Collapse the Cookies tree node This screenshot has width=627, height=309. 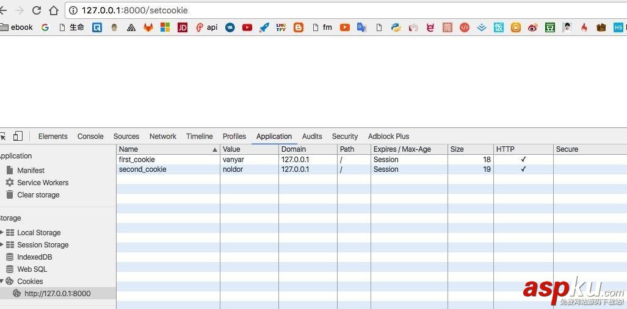tap(2, 282)
